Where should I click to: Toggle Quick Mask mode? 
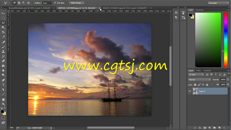pyautogui.click(x=3, y=118)
